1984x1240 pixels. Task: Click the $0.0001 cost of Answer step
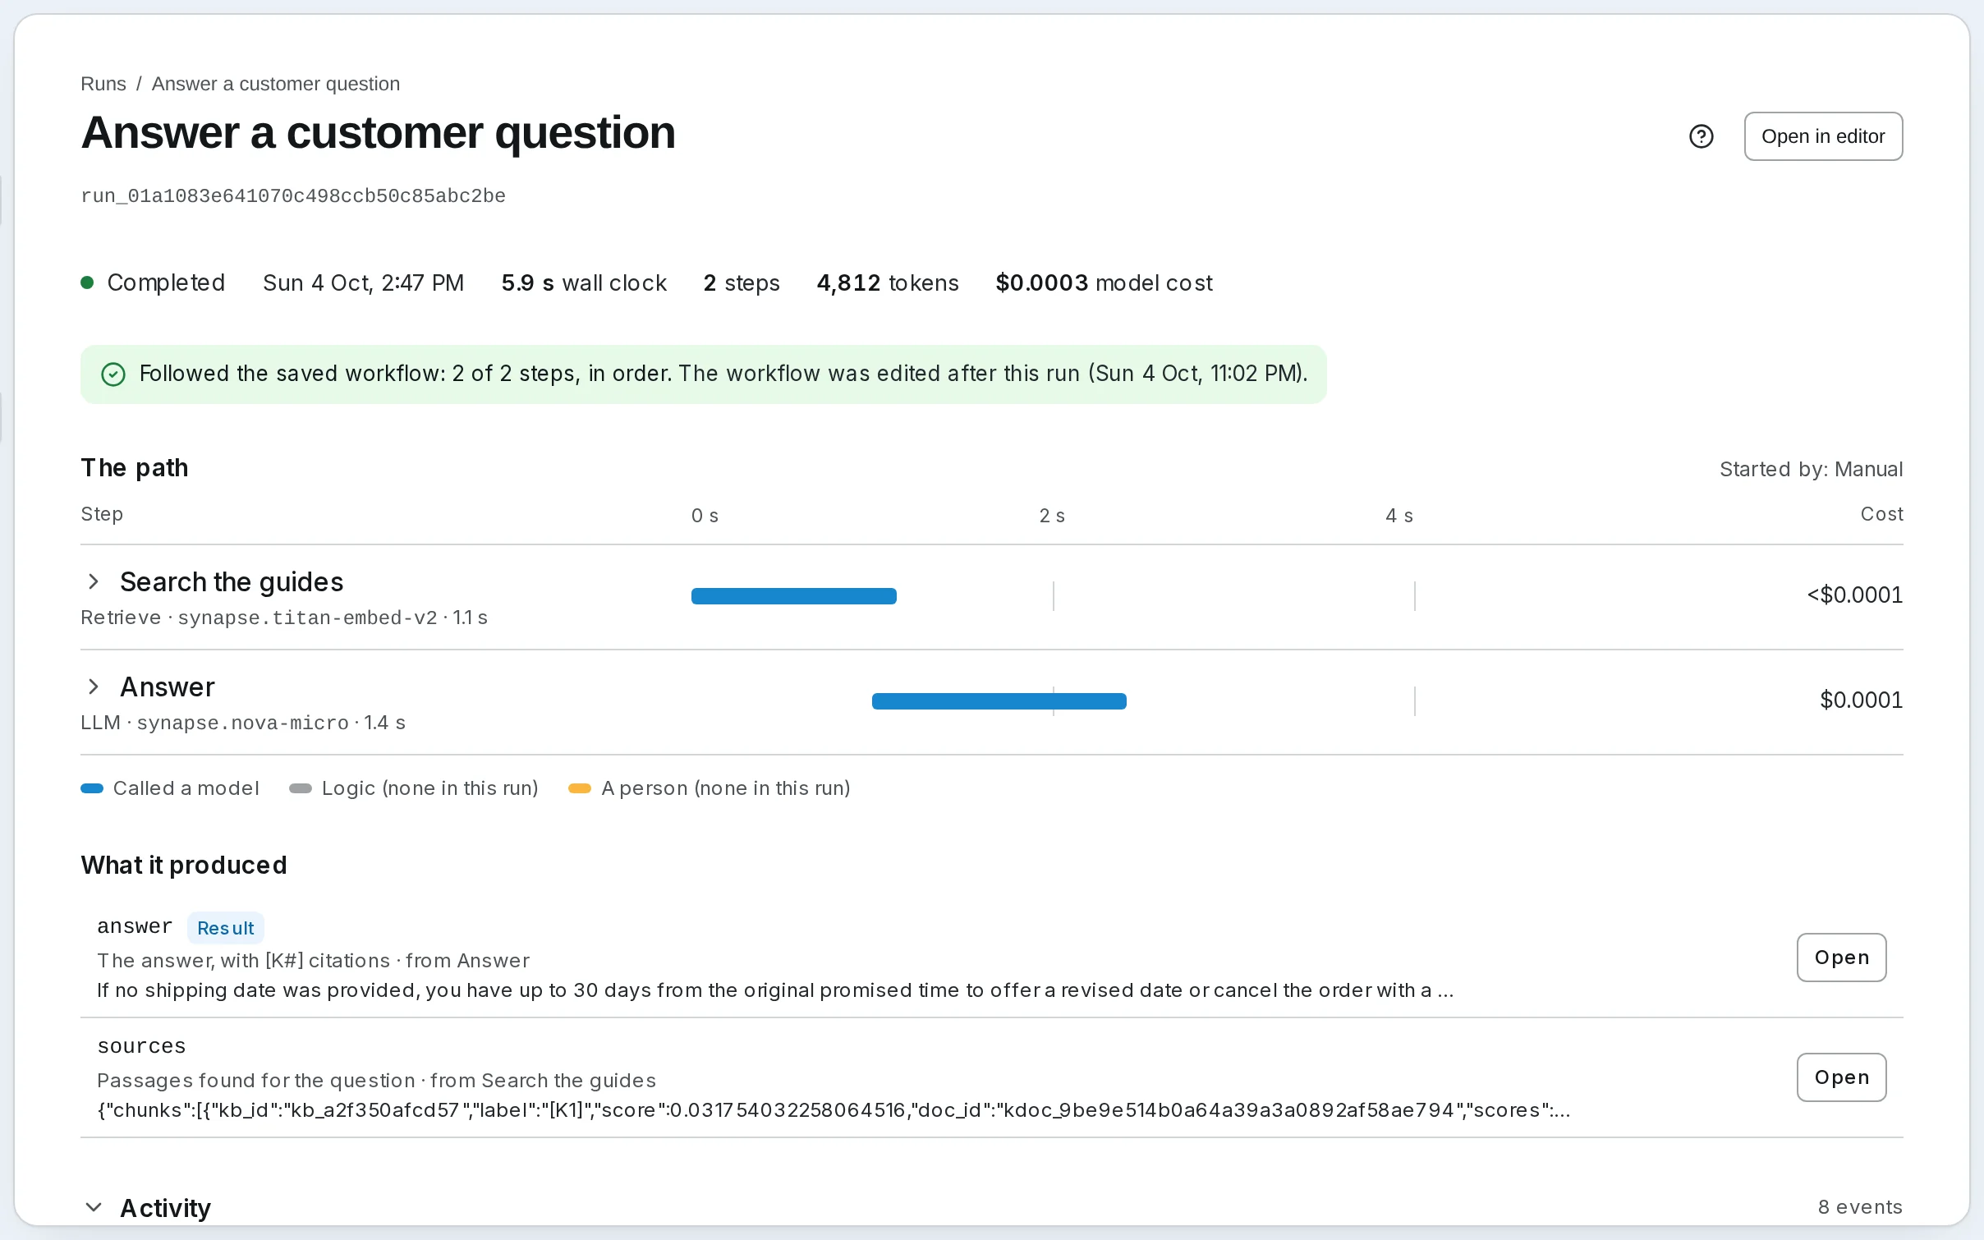point(1861,700)
